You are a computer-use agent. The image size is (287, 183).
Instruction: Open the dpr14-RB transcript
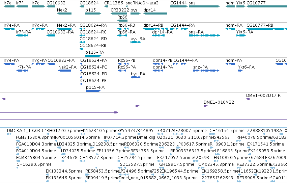point(155,29)
